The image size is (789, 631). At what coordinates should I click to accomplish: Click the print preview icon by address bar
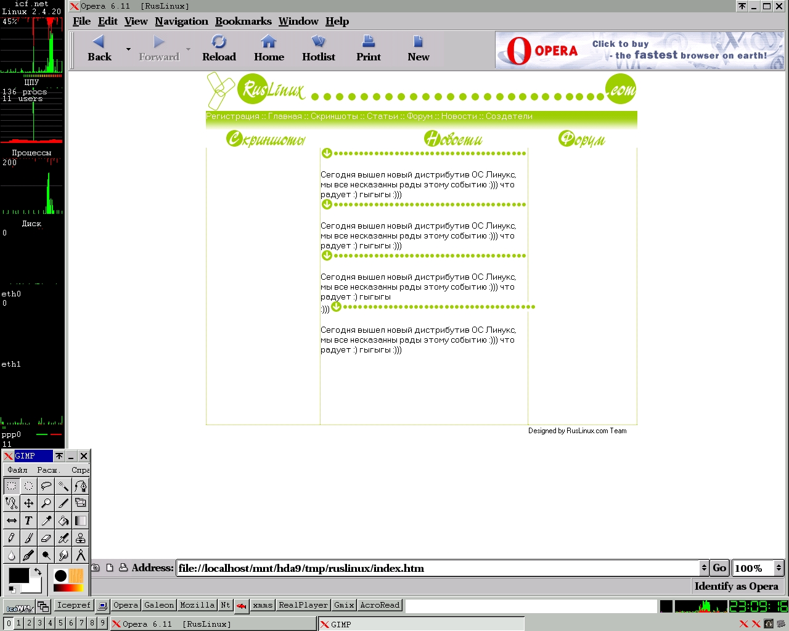tap(123, 568)
